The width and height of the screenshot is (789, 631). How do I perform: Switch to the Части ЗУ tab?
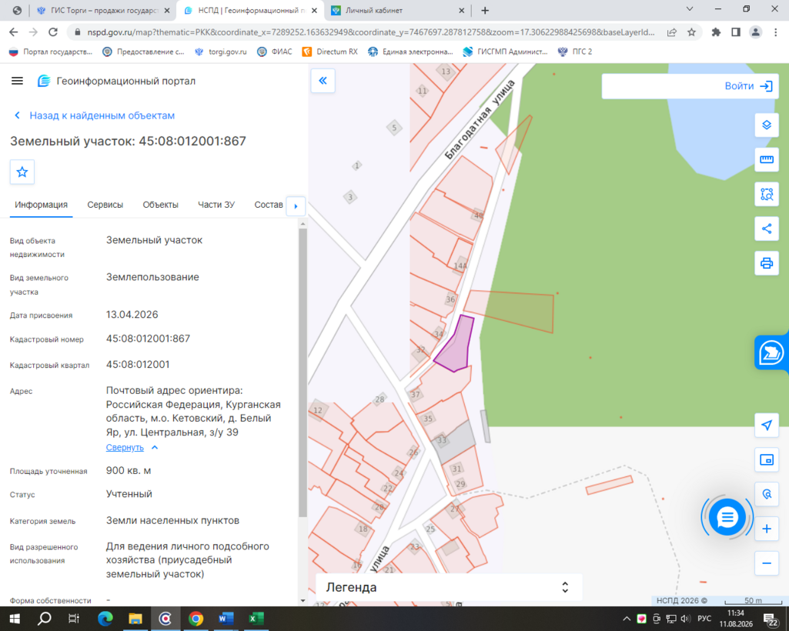tap(216, 205)
